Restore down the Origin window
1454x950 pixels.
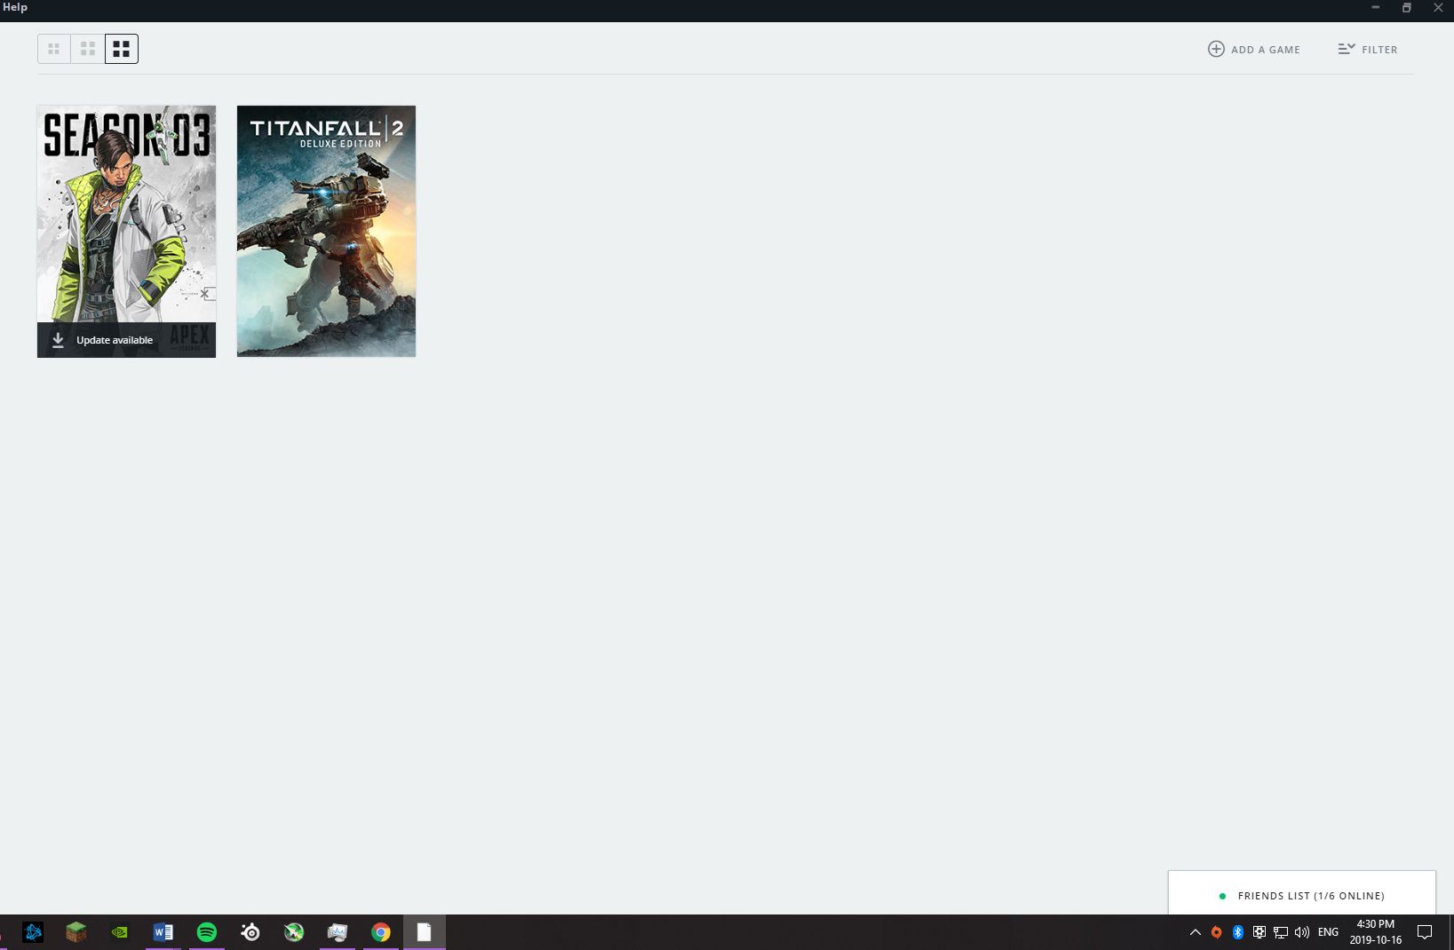(1406, 7)
